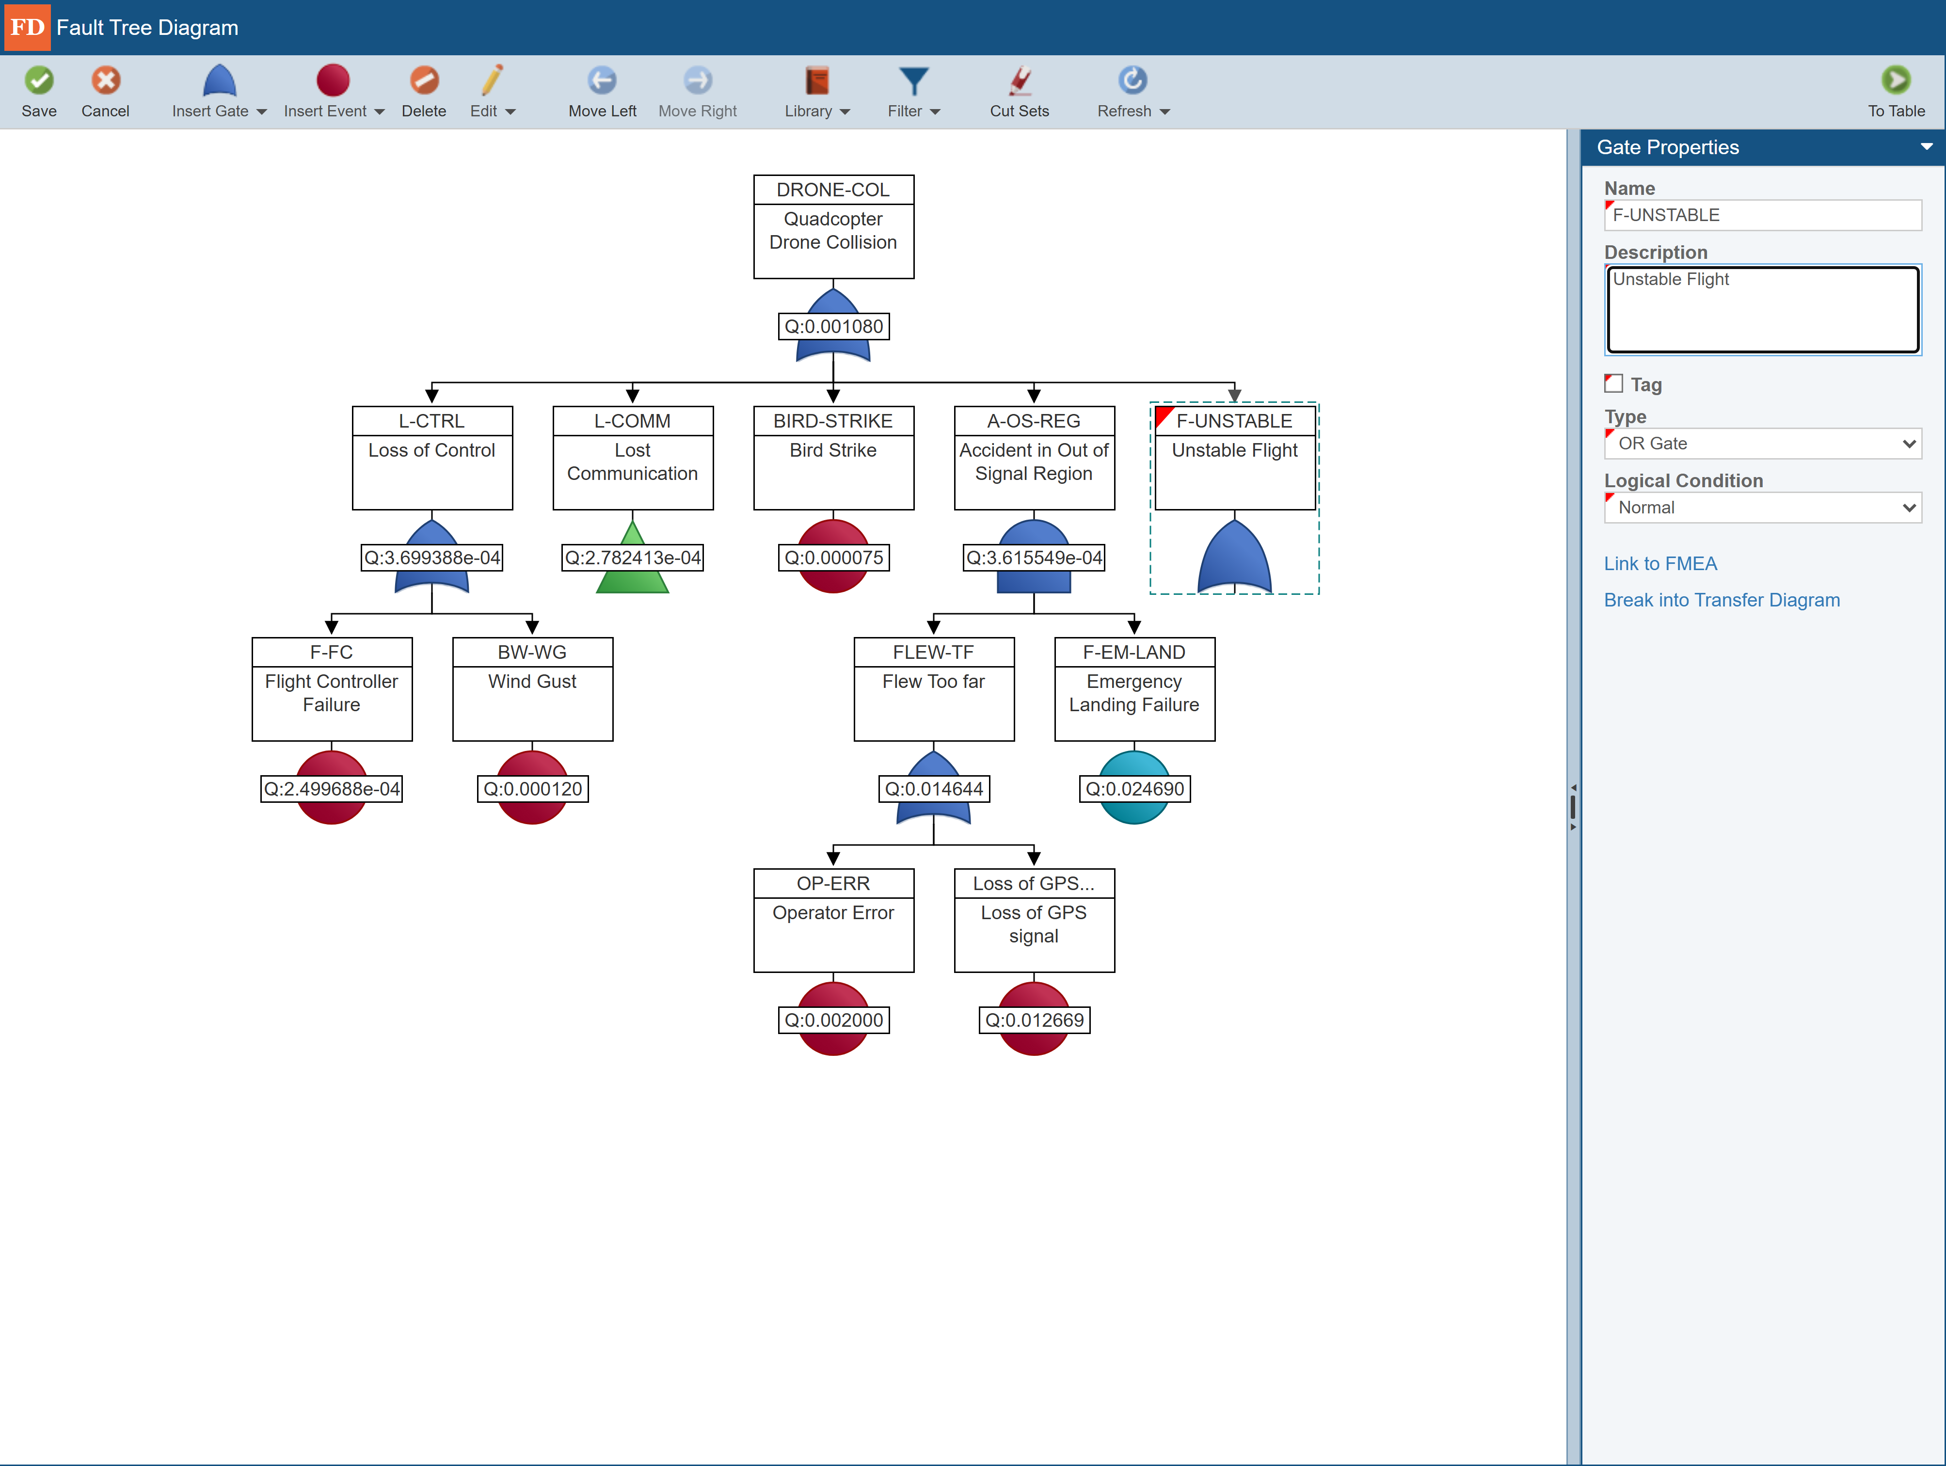The image size is (1946, 1466).
Task: Click the Cancel red X icon
Action: tap(106, 81)
